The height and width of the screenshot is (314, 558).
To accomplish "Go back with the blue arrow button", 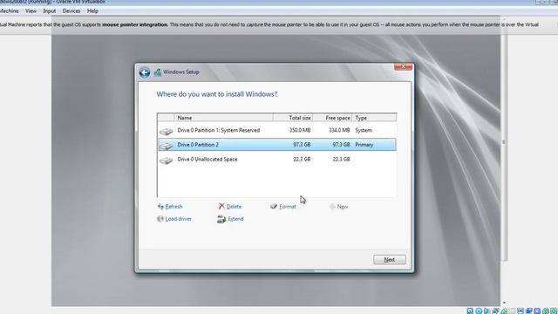I will [145, 73].
